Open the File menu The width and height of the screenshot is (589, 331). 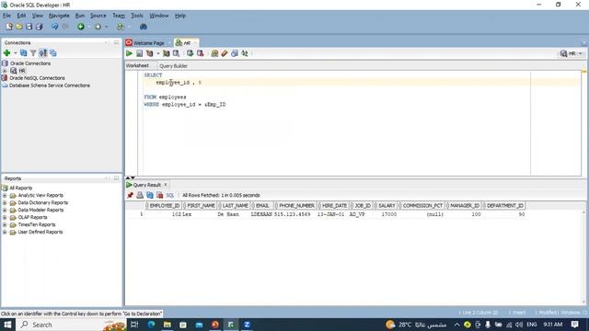coord(6,16)
